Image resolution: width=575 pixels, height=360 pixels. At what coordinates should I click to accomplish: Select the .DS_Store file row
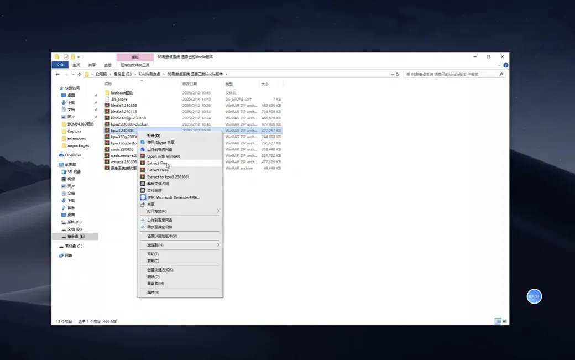[193, 99]
